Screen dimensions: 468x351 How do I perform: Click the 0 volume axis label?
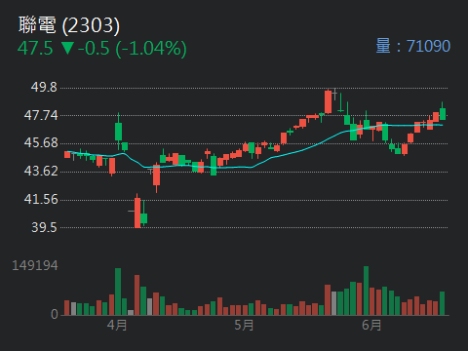(55, 314)
